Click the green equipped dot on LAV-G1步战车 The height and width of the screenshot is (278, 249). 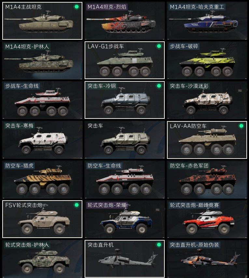coord(159,47)
